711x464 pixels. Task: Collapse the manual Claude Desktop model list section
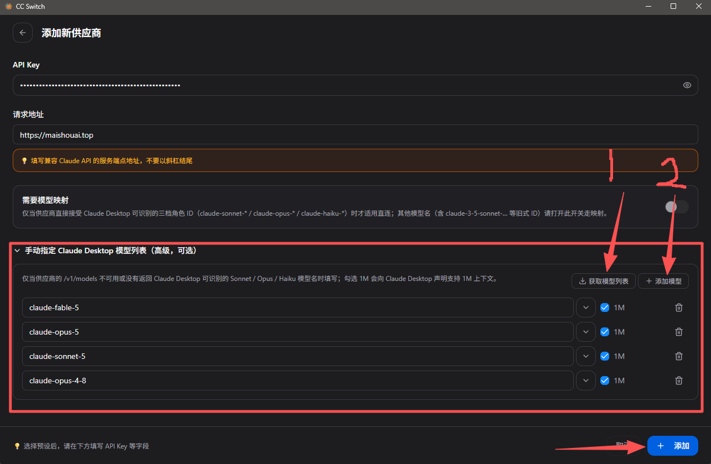pyautogui.click(x=17, y=251)
